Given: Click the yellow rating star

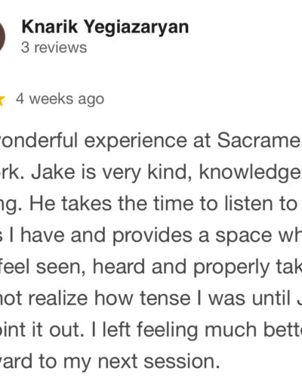Looking at the screenshot, I should tap(2, 101).
